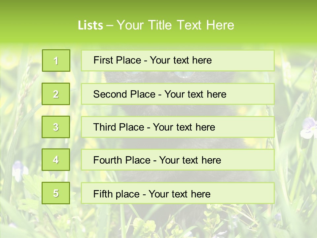This screenshot has width=317, height=238.
Task: Click the words 'Your Title Text Here'
Action: click(175, 25)
